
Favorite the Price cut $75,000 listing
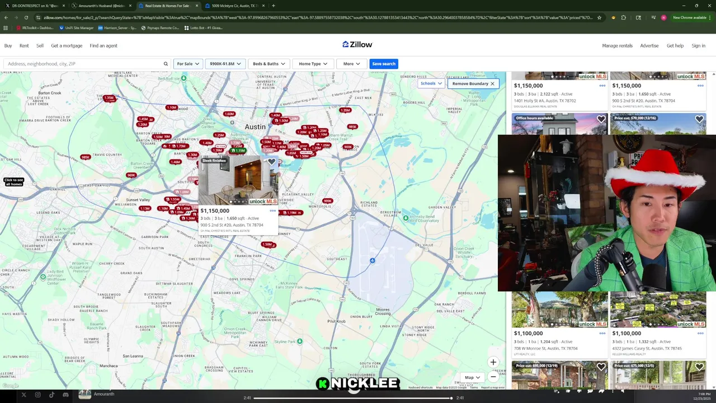(x=699, y=367)
